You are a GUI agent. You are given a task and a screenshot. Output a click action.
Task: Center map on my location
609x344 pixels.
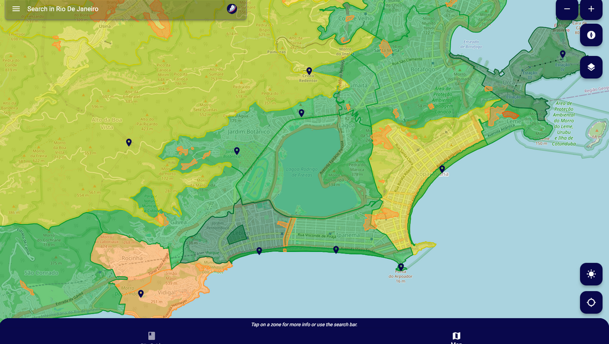[591, 302]
